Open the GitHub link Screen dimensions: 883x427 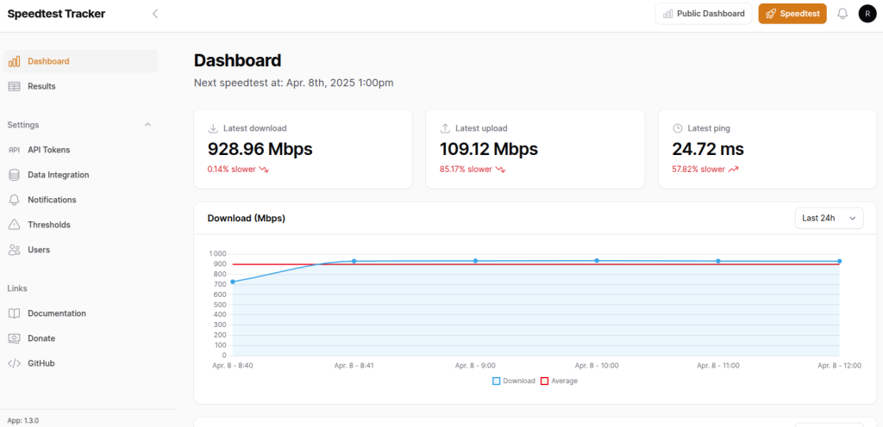pos(80,363)
